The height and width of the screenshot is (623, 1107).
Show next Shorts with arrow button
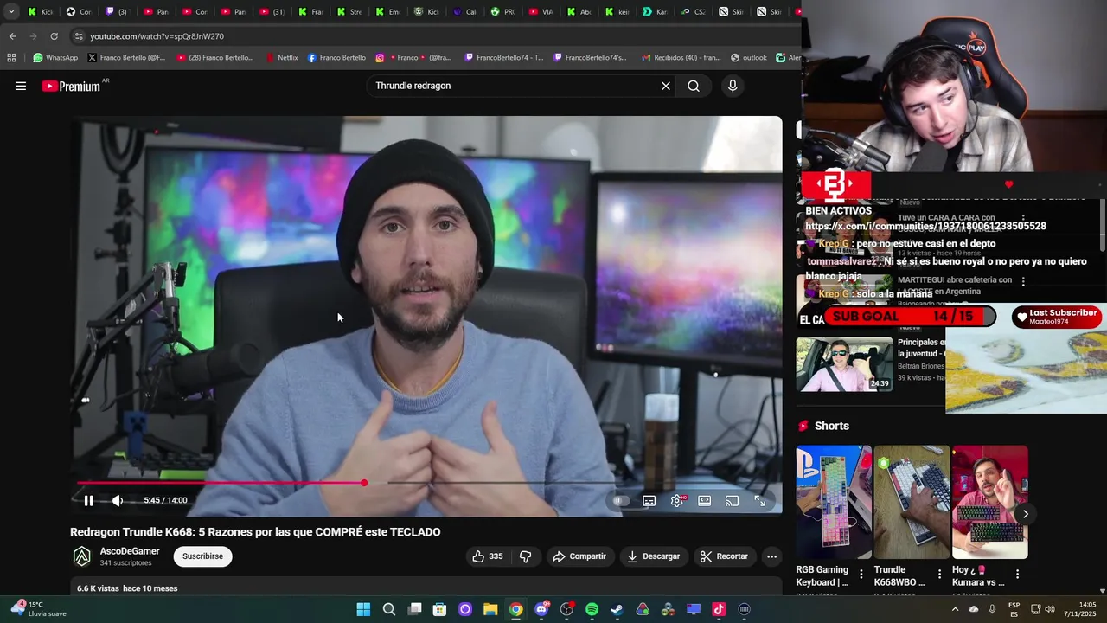pyautogui.click(x=1026, y=514)
